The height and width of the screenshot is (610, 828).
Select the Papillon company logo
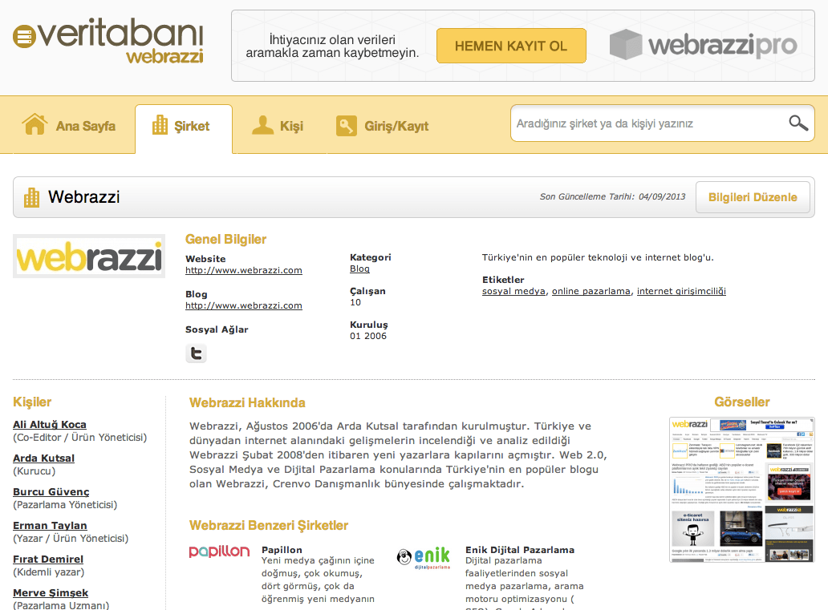tap(219, 551)
